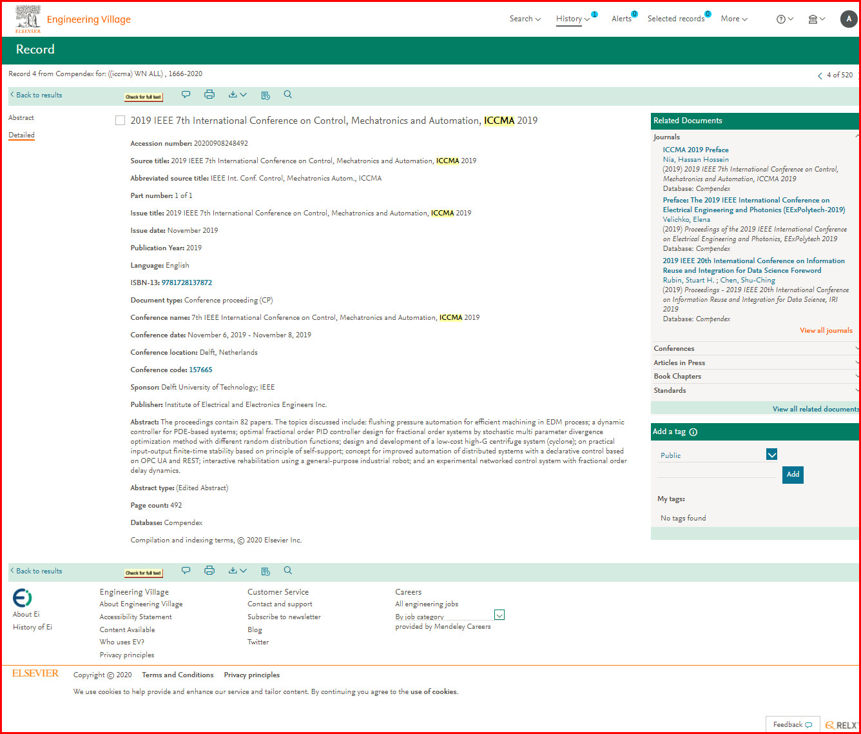
Task: Print the record using the upper printer icon
Action: click(x=209, y=95)
